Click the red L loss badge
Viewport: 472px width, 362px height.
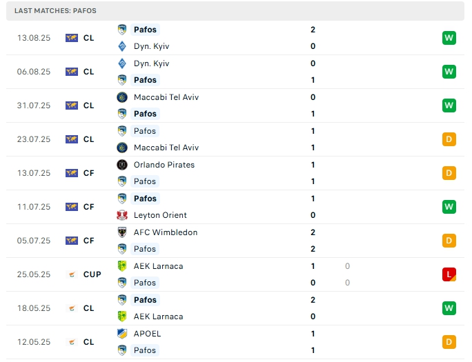point(449,274)
